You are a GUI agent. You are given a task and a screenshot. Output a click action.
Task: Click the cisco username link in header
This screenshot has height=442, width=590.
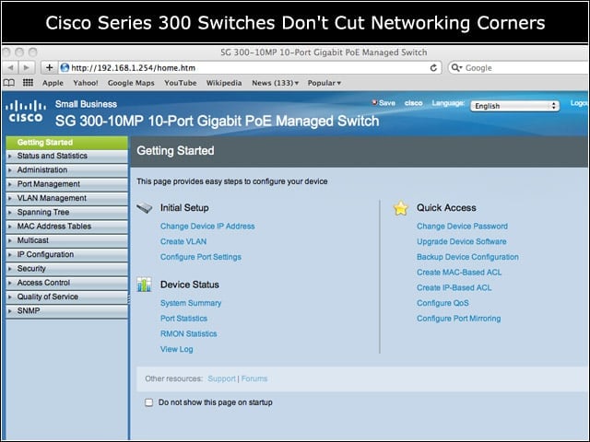pyautogui.click(x=414, y=102)
